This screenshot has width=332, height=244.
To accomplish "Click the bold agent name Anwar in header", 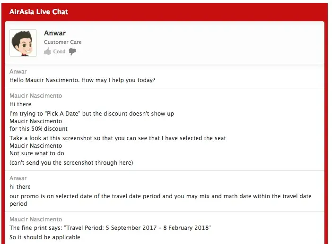I will (55, 33).
